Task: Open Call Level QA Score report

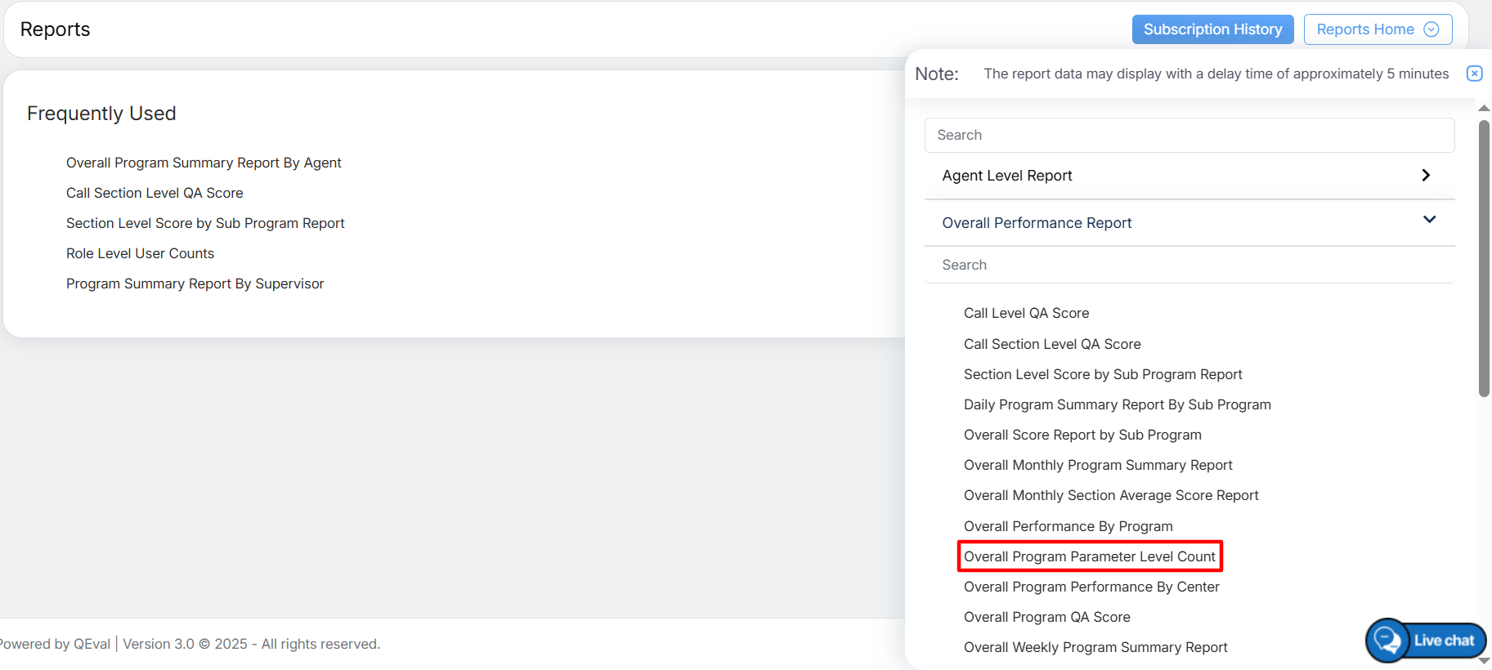Action: (1026, 313)
